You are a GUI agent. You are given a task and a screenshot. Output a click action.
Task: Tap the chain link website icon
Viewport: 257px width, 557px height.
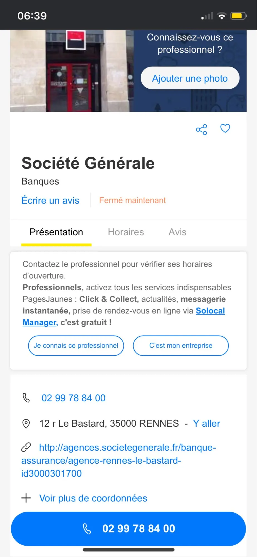coord(26,447)
